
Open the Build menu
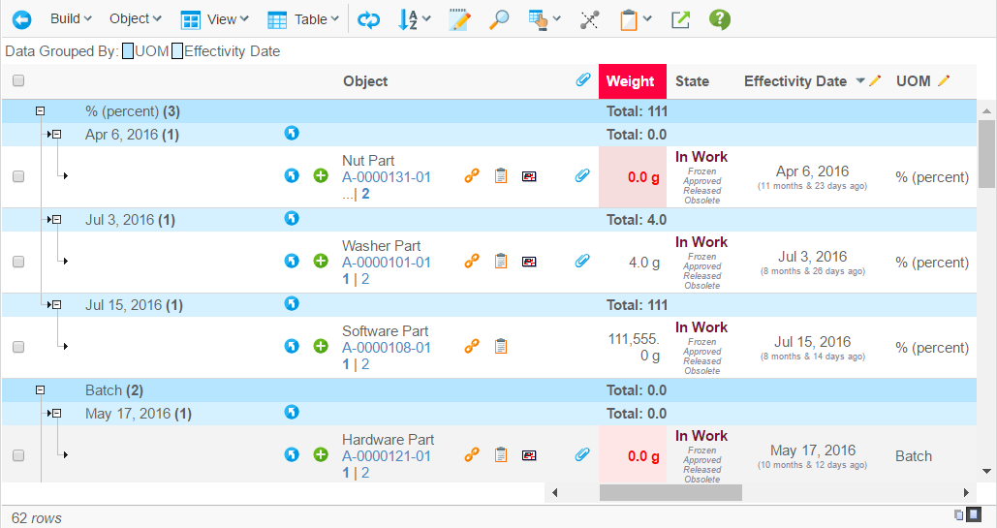tap(71, 19)
